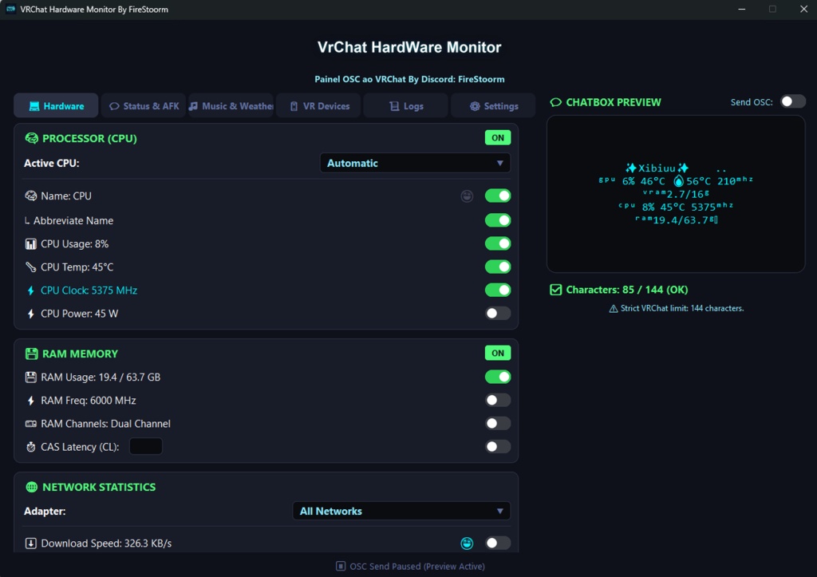817x577 pixels.
Task: Click the Processor (CPU) section brain icon
Action: [x=32, y=138]
